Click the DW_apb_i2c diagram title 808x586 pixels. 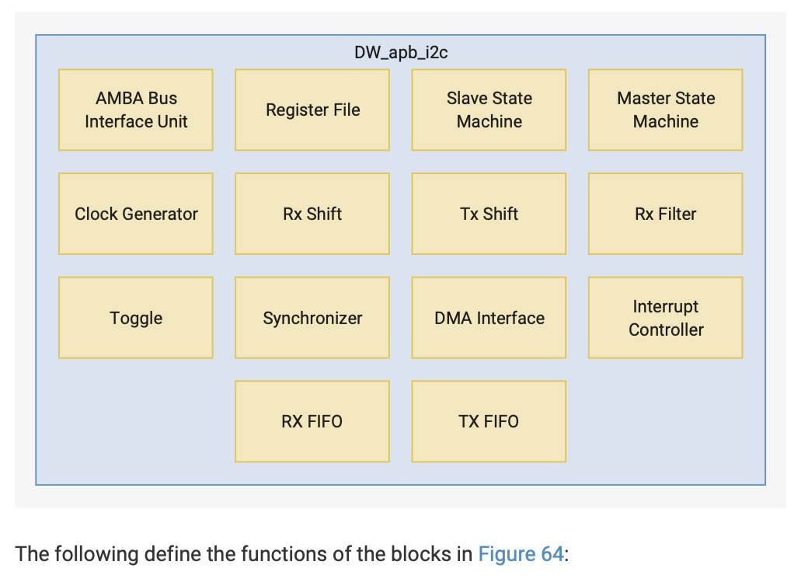401,54
